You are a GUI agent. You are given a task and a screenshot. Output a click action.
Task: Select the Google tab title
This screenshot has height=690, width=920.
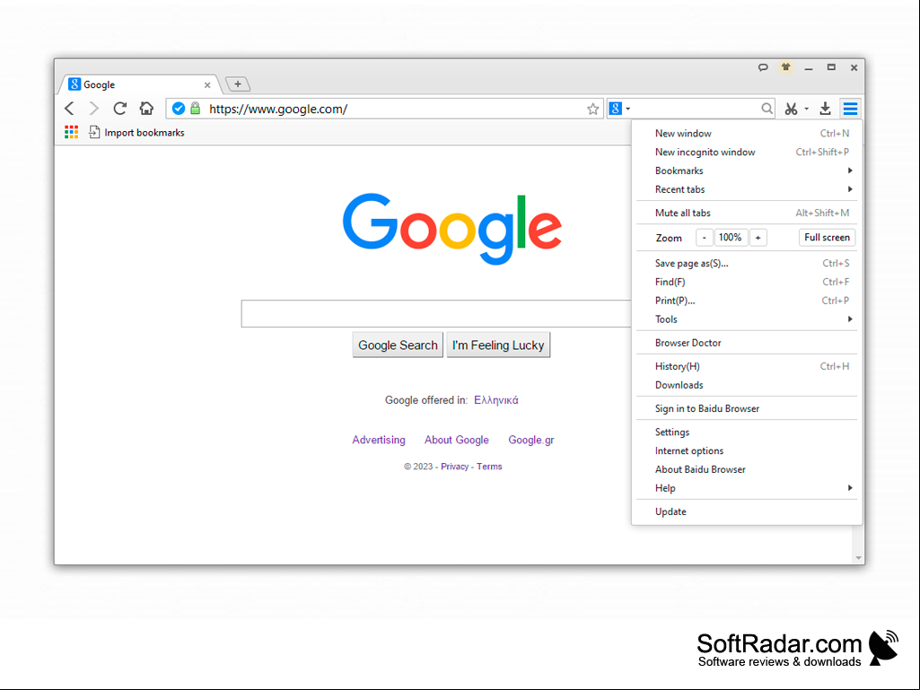[99, 84]
